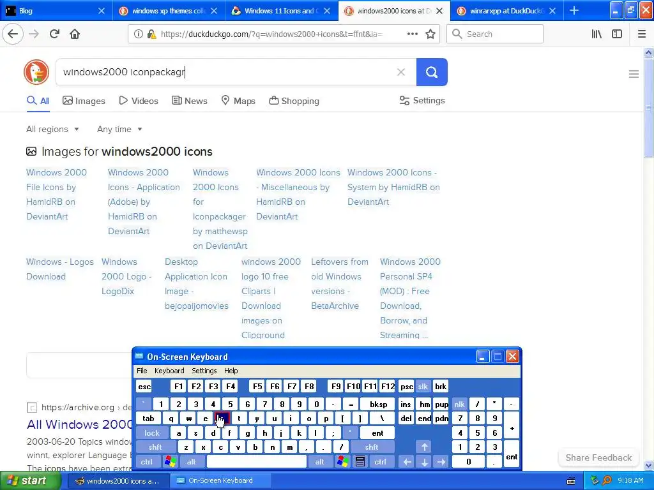Close the Windows 11 Icons tab

click(327, 11)
